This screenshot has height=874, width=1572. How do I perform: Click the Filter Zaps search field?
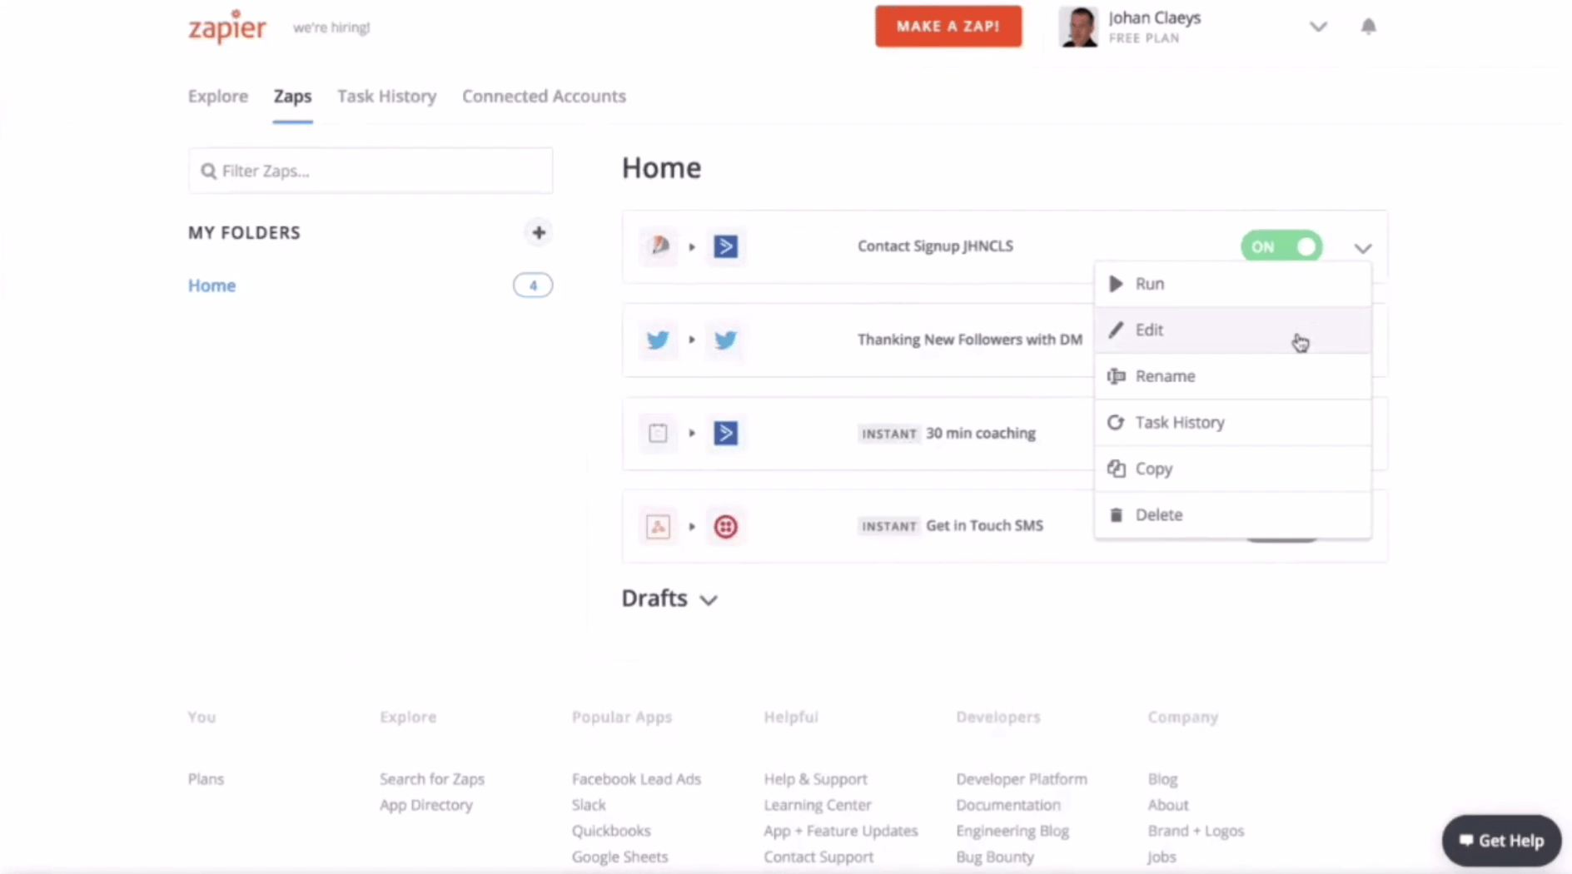(x=371, y=171)
